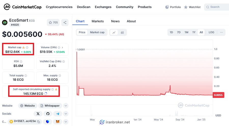Switch to the News tab

point(115,21)
